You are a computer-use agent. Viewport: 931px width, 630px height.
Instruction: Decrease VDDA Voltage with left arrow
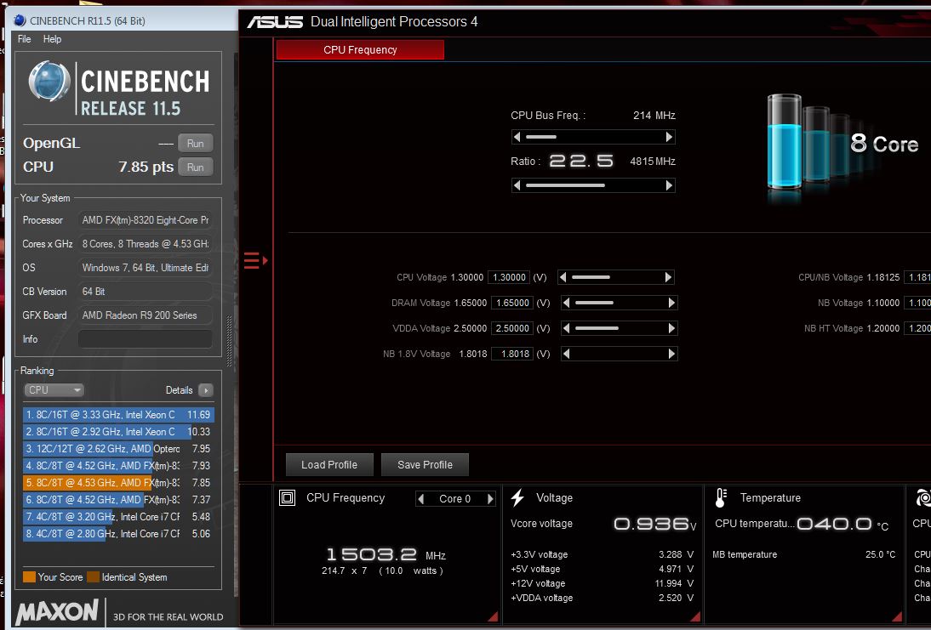coord(567,328)
